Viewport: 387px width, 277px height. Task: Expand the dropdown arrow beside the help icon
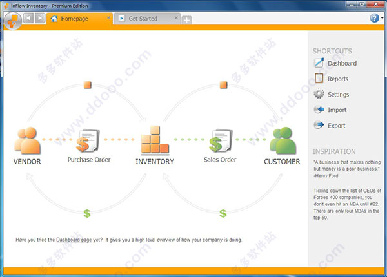point(382,18)
